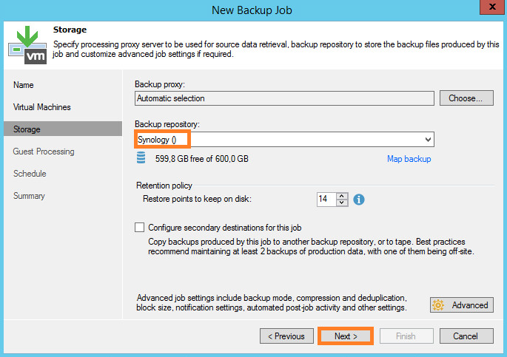
Task: Click the VM backup wizard icon in the header
Action: click(x=27, y=45)
